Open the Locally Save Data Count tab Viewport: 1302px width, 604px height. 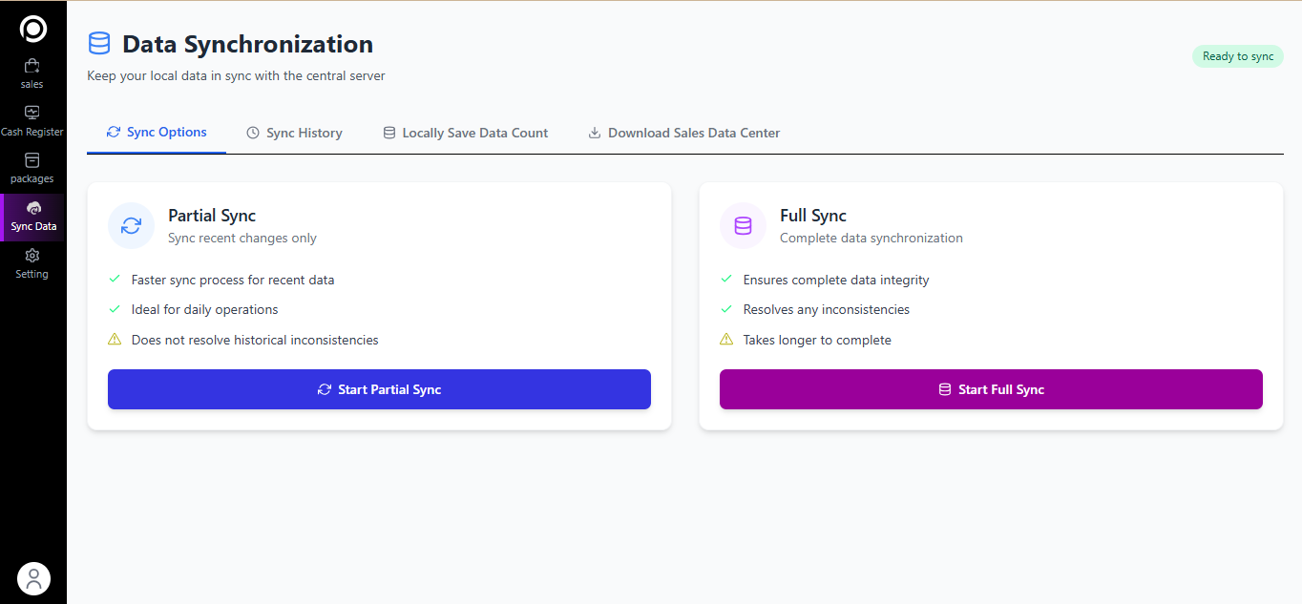click(465, 134)
